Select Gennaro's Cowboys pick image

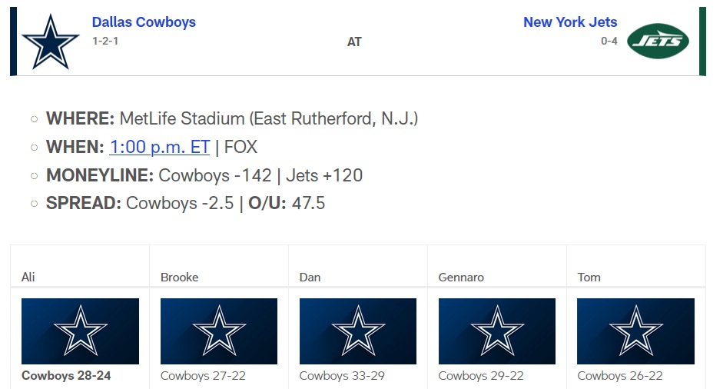(497, 331)
